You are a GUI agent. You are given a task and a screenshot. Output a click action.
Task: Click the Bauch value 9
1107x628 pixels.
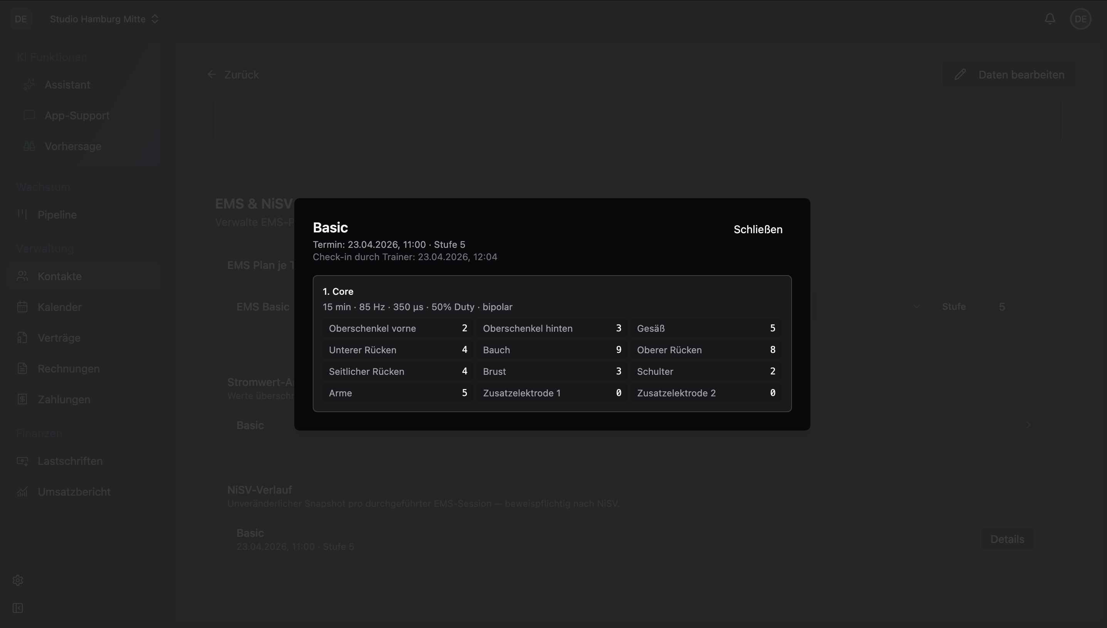(x=619, y=350)
